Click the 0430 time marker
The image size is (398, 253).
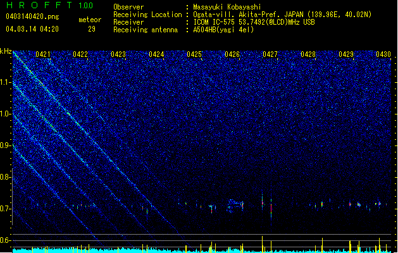click(383, 54)
